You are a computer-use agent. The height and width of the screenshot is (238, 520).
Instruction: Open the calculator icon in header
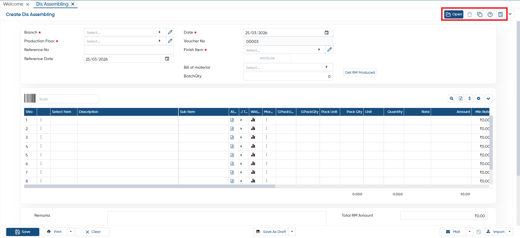[500, 14]
